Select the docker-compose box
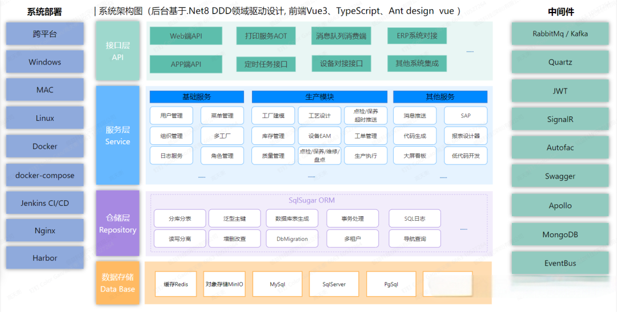The height and width of the screenshot is (312, 617). tap(45, 175)
